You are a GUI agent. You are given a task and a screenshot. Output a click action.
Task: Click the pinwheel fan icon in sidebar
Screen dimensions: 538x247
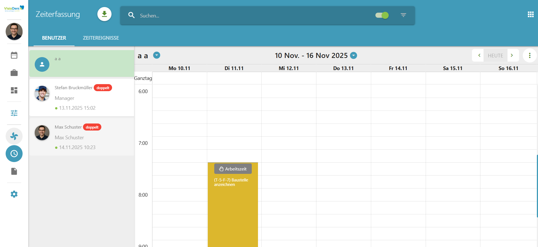14,136
